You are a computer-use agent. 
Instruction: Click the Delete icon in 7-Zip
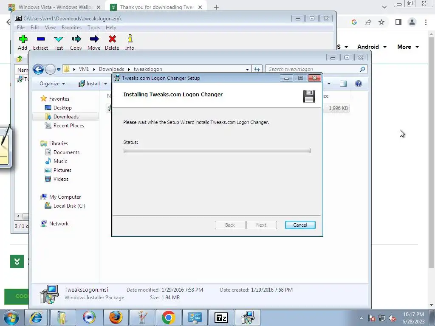click(112, 39)
